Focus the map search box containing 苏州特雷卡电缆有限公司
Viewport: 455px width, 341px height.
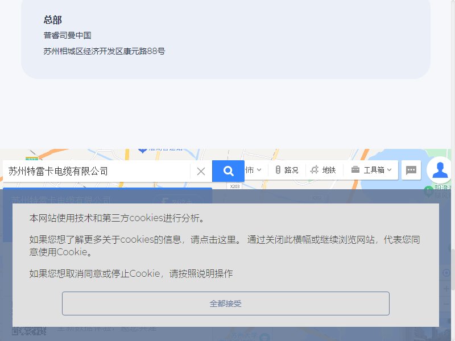pos(96,171)
